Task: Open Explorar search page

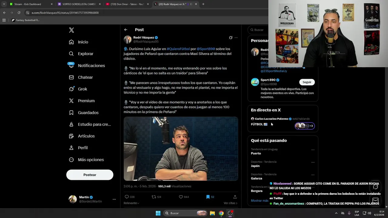Action: point(81,54)
